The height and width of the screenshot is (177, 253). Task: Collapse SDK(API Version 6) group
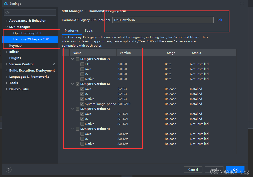[73, 84]
